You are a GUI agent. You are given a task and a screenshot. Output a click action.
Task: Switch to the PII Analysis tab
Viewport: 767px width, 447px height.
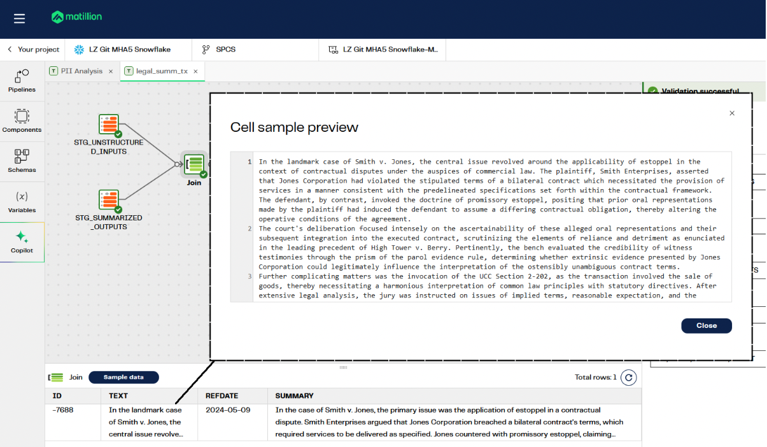[x=81, y=71]
